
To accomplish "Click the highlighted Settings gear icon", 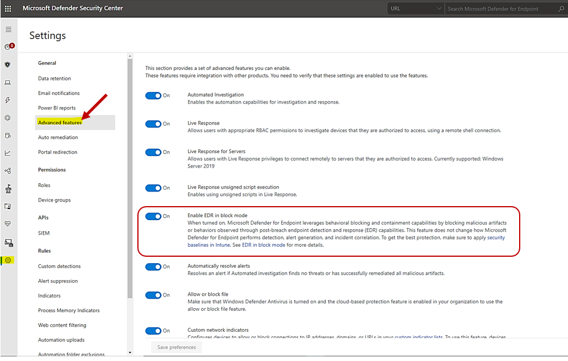I will 8,260.
